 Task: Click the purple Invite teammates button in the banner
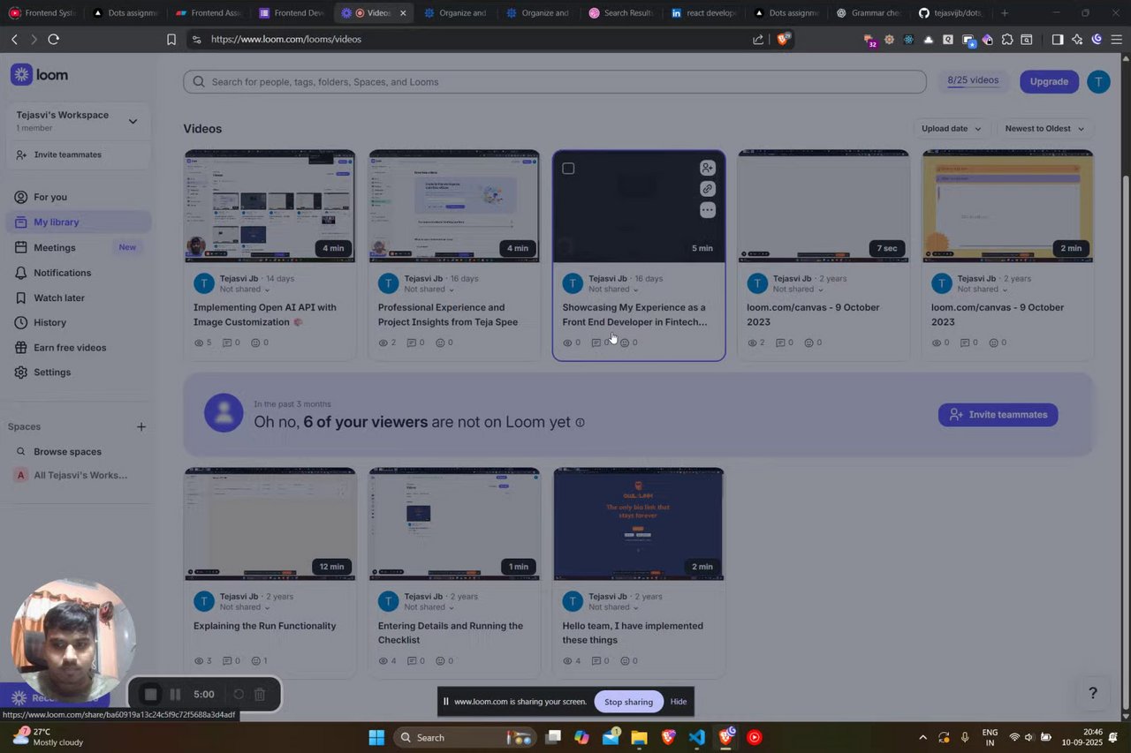[x=998, y=415]
